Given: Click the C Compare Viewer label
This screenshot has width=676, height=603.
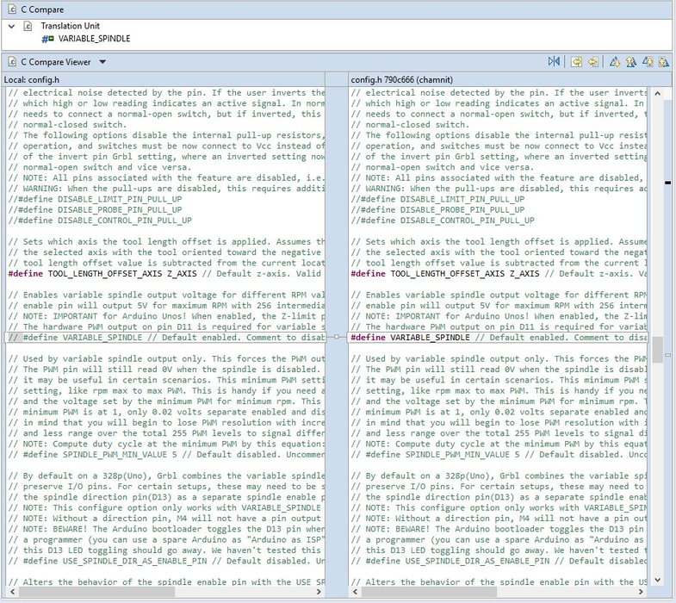Looking at the screenshot, I should [56, 62].
